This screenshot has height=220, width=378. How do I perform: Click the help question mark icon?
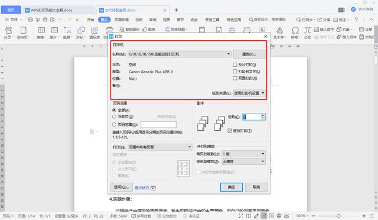pos(356,20)
